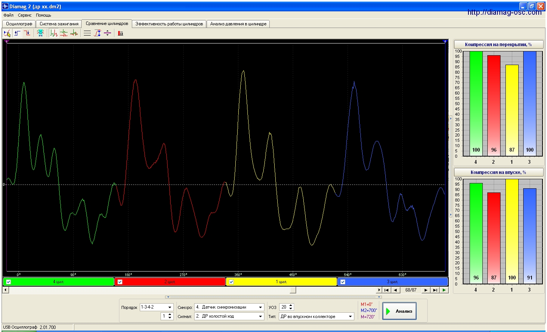
Task: Open the Помощь menu
Action: click(43, 15)
